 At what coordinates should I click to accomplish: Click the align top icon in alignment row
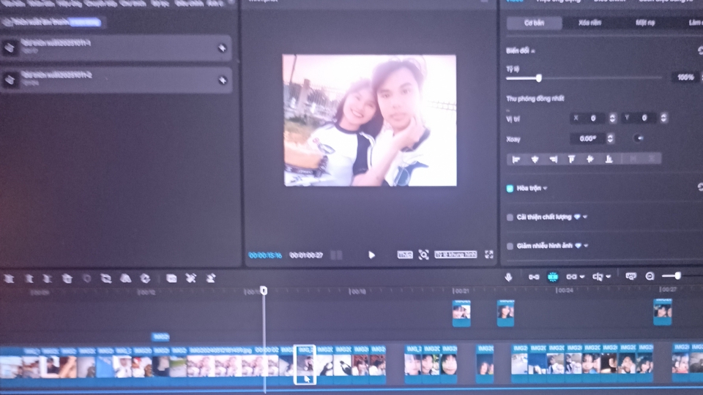[572, 159]
